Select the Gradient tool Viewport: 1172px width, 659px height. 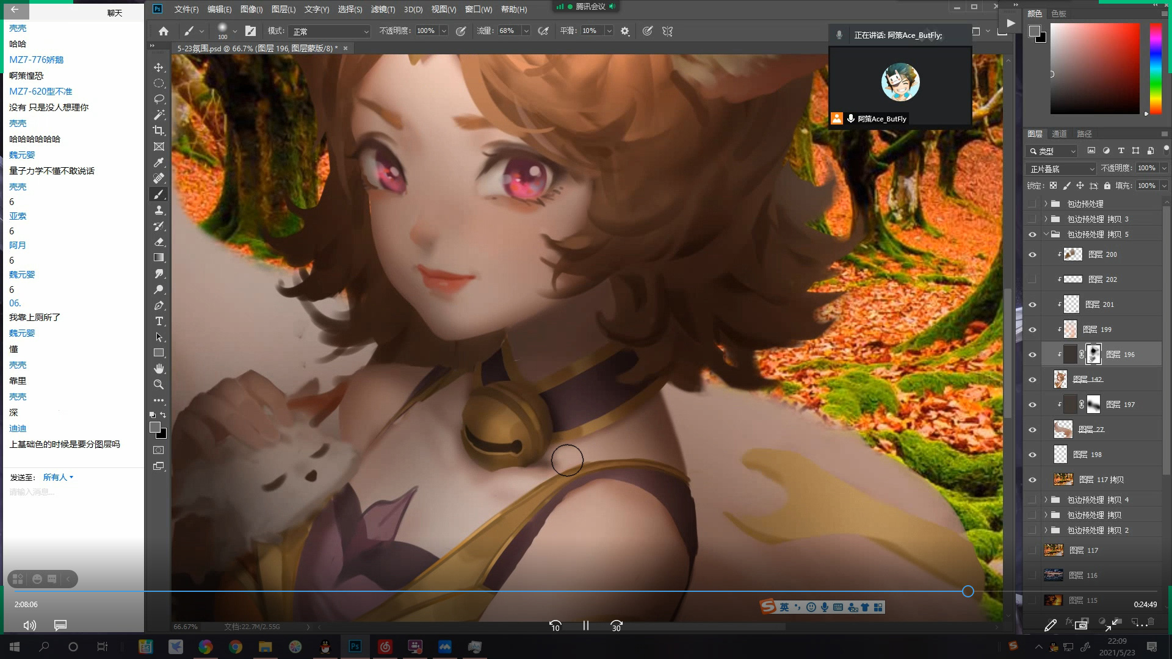(x=159, y=257)
